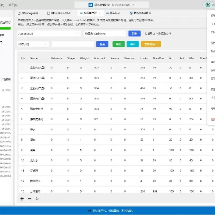Click DuraMax value 999 in bottom row

click(x=155, y=191)
